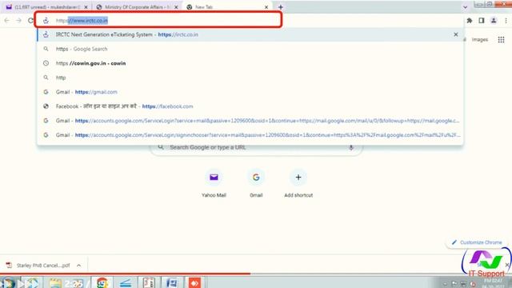Viewport: 512px width, 288px height.
Task: Go back with the browser back arrow
Action: click(7, 21)
